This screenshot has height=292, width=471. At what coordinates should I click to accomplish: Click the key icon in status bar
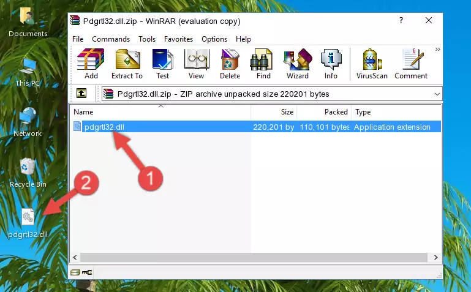87,272
